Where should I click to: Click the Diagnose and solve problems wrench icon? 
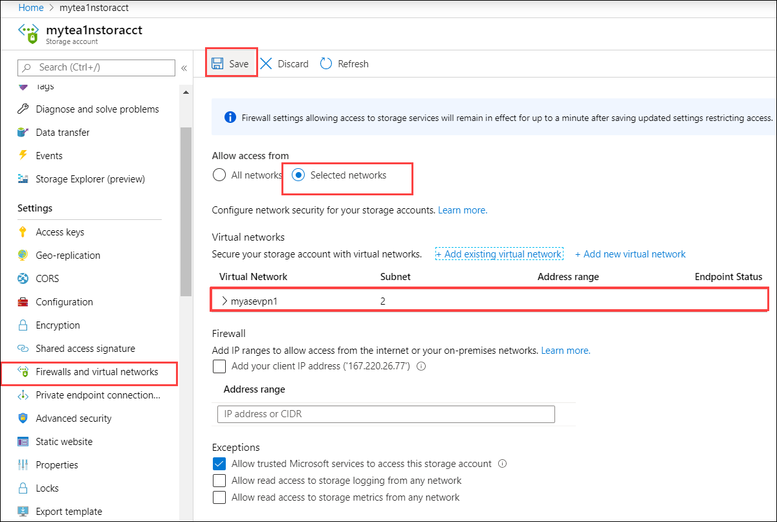click(23, 109)
